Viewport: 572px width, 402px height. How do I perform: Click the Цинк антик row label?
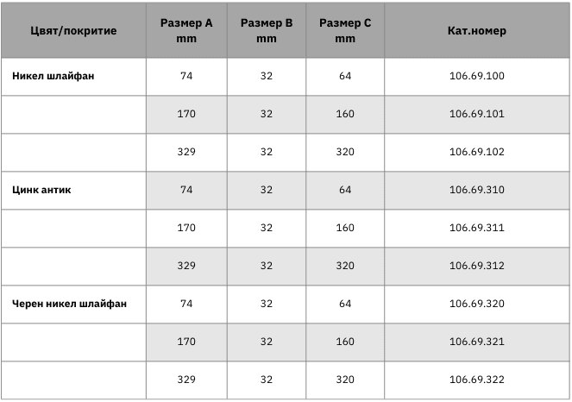click(x=41, y=190)
